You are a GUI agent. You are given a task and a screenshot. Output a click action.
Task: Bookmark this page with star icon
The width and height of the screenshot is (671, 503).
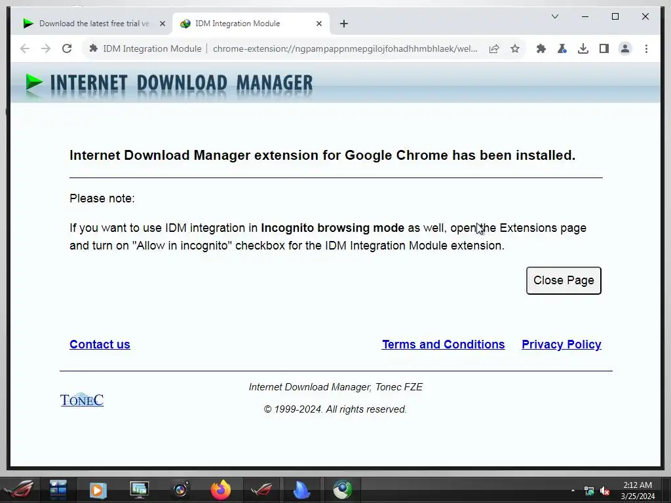click(x=515, y=48)
